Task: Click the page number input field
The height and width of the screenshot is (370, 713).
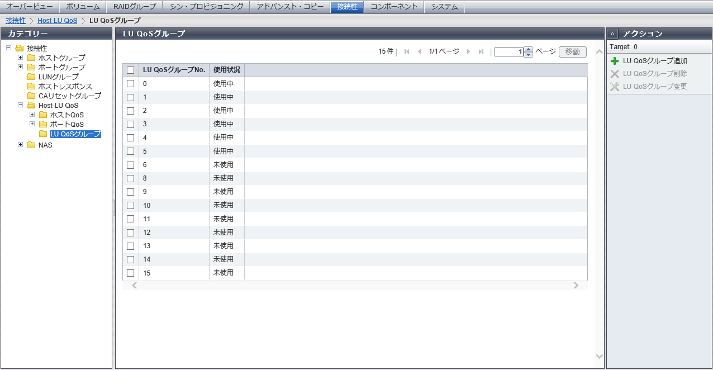Action: [x=508, y=52]
